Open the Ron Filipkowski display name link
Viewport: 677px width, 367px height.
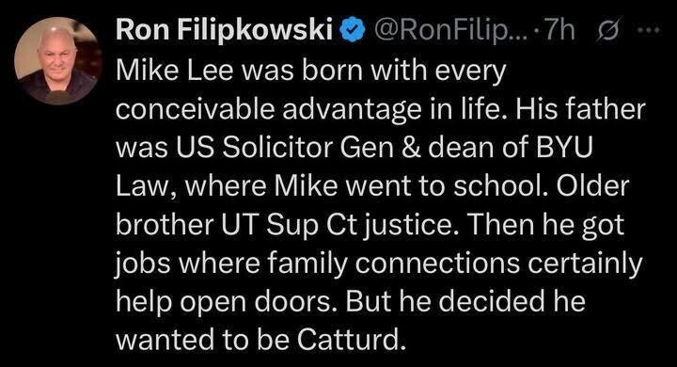pyautogui.click(x=225, y=31)
